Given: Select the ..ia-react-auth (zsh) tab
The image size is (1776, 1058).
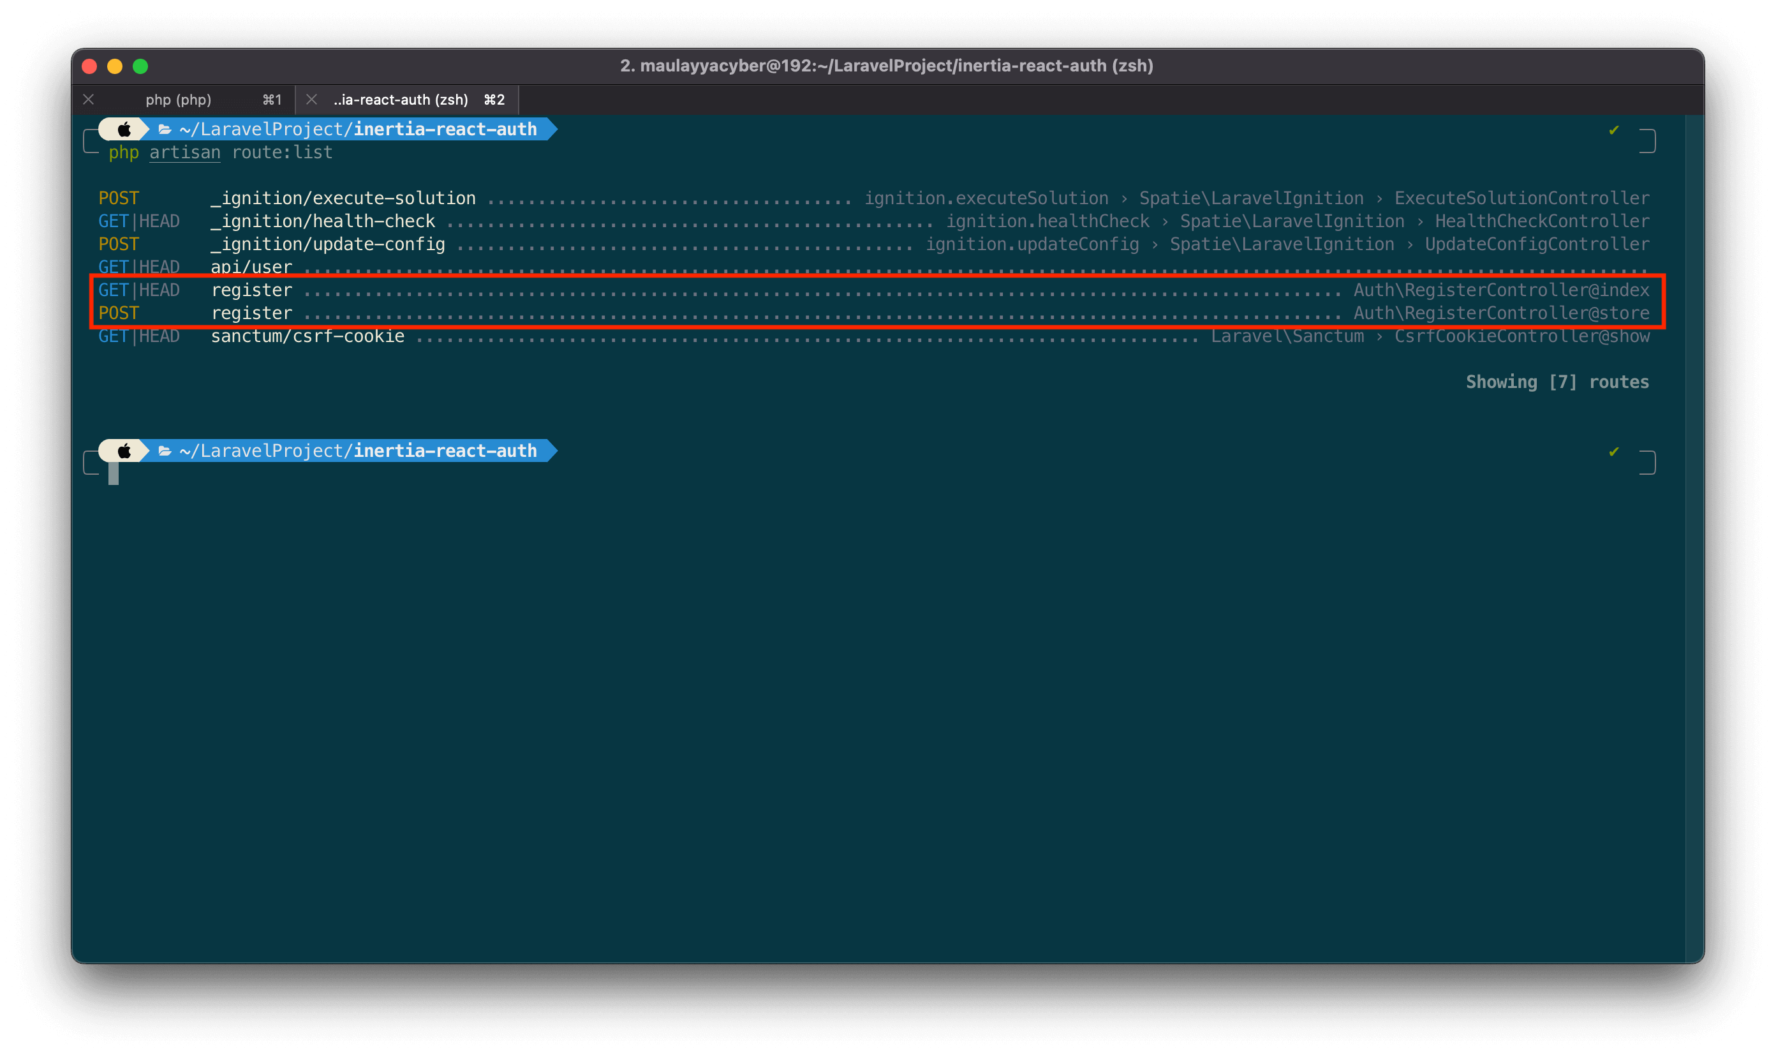Looking at the screenshot, I should (x=401, y=100).
